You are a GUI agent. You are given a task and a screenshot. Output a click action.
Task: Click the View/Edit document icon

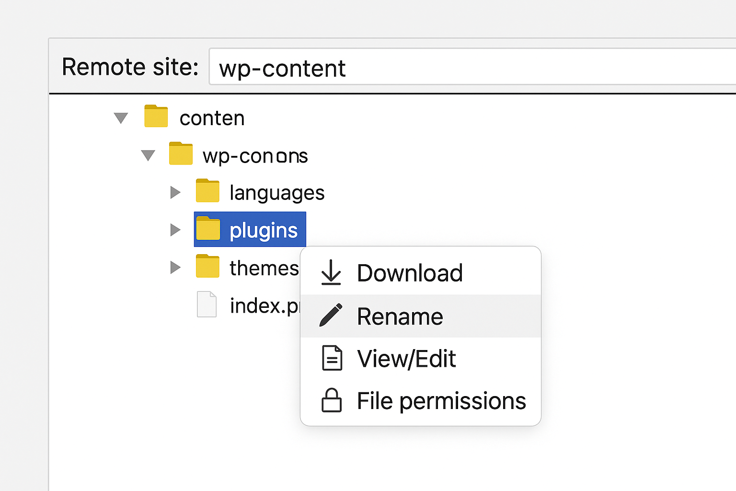click(x=332, y=358)
